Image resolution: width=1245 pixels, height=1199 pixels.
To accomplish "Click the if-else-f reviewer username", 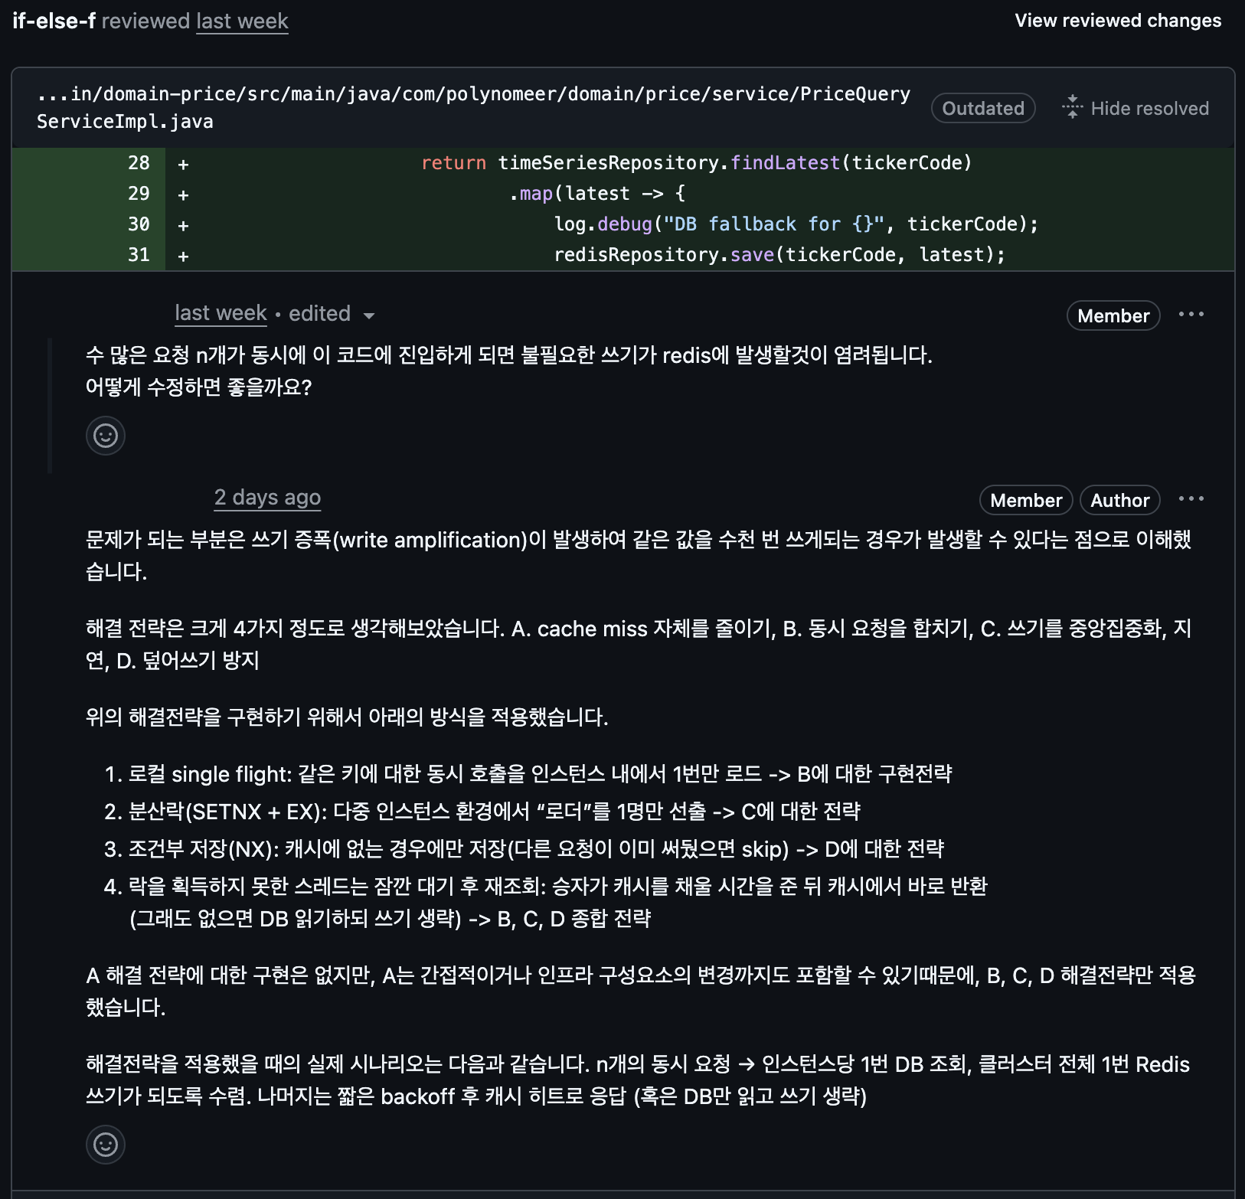I will point(54,21).
